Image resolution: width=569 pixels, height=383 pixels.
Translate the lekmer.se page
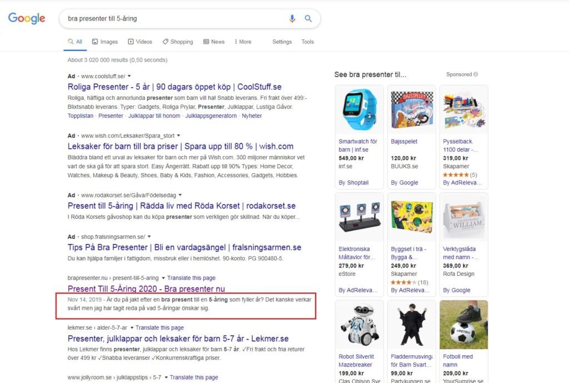pyautogui.click(x=159, y=327)
